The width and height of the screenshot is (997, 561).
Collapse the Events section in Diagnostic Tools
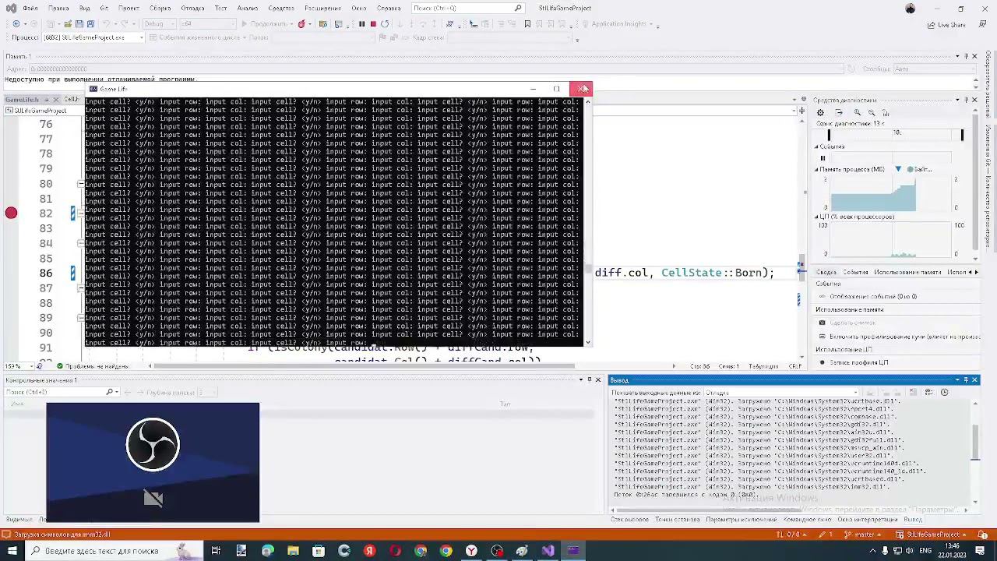pyautogui.click(x=817, y=146)
